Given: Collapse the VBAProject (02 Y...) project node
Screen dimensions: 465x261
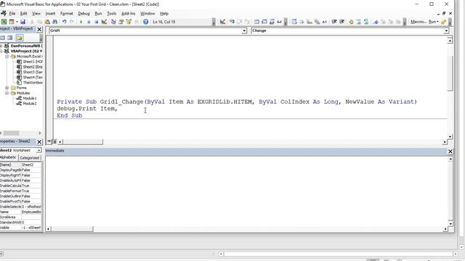Looking at the screenshot, I should 1,51.
